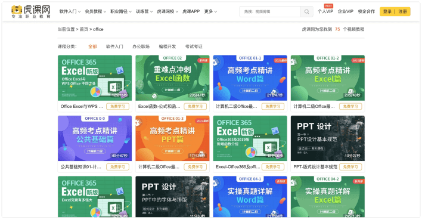
Task: Open the 企业VIP page
Action: pyautogui.click(x=345, y=11)
